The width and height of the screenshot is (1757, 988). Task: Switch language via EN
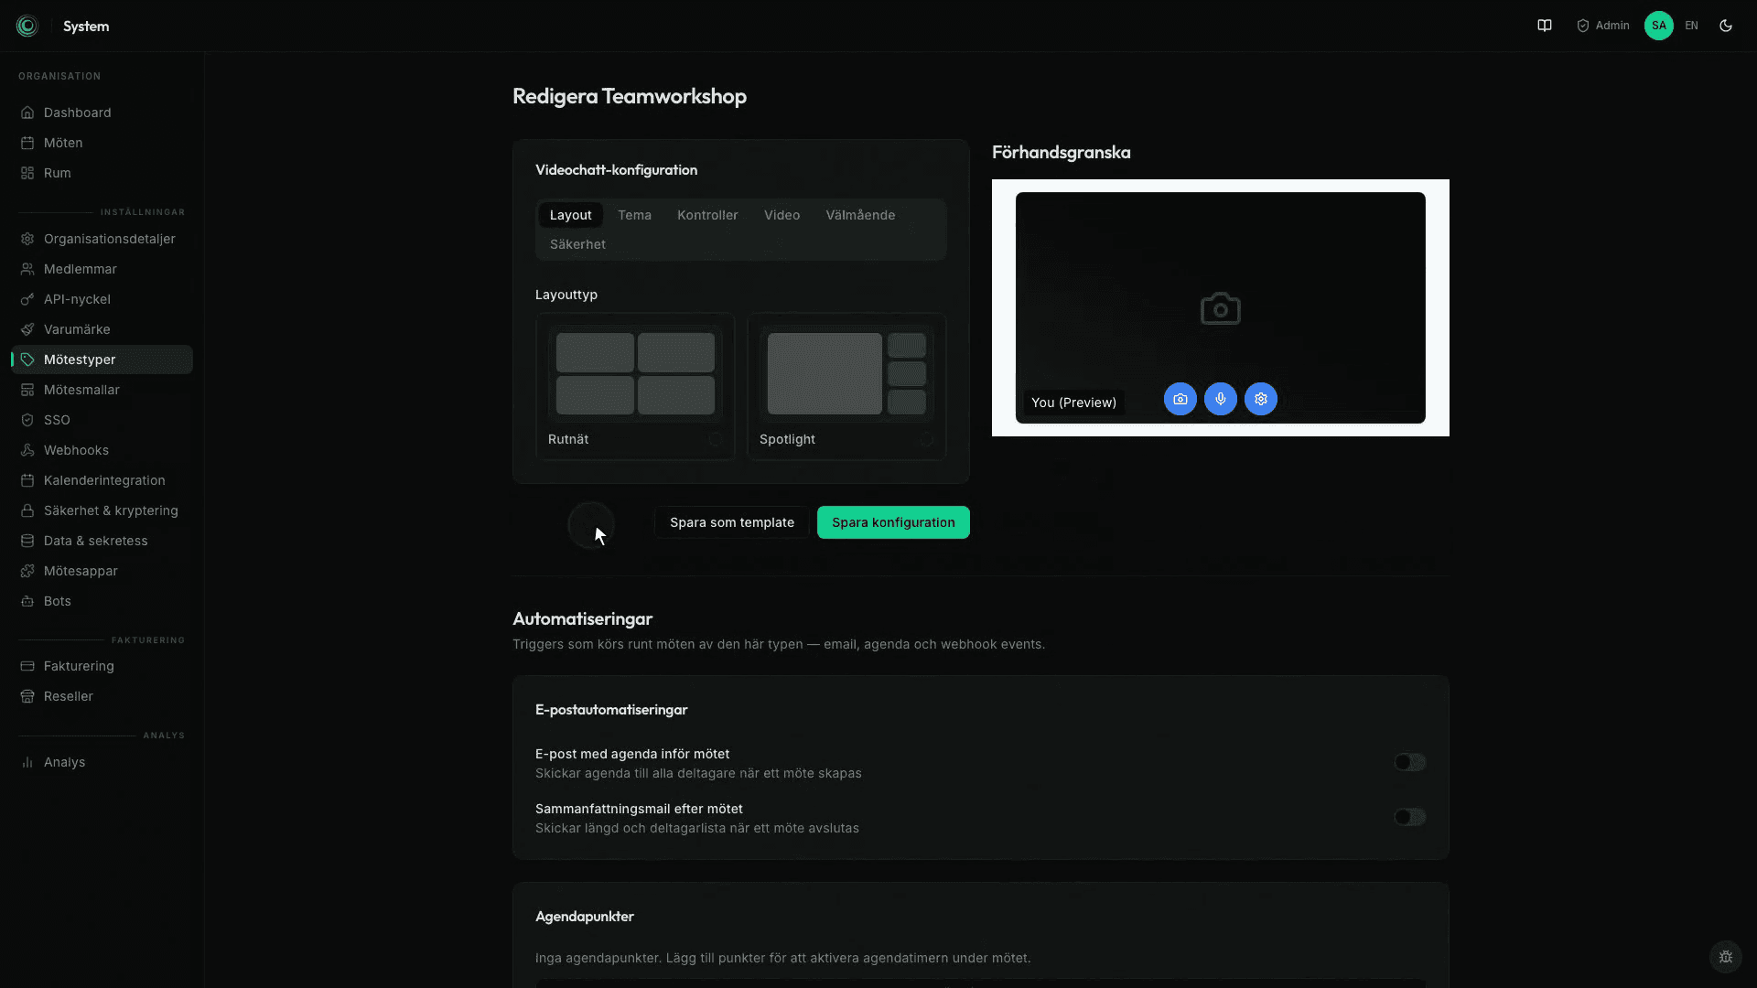(1691, 26)
